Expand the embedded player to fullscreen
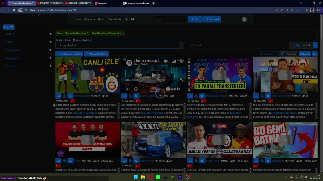This screenshot has width=323, height=181. (182, 80)
